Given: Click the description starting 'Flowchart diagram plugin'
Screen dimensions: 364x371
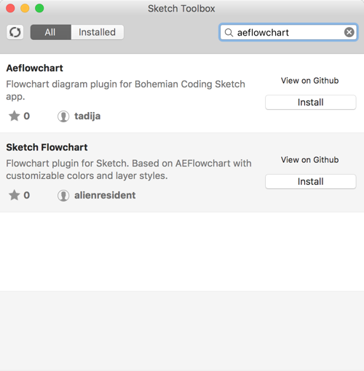Looking at the screenshot, I should tap(125, 90).
